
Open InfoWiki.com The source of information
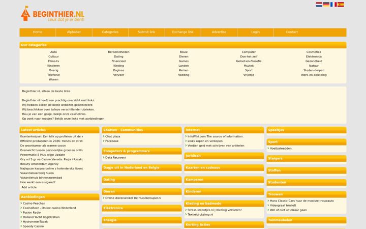point(216,136)
